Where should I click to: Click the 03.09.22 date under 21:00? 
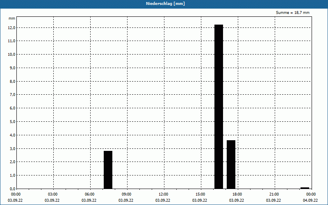click(273, 200)
